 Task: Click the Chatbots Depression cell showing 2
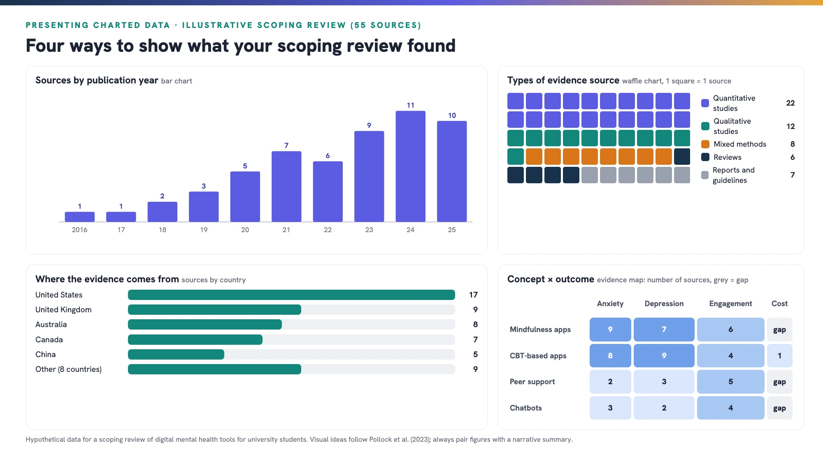664,408
